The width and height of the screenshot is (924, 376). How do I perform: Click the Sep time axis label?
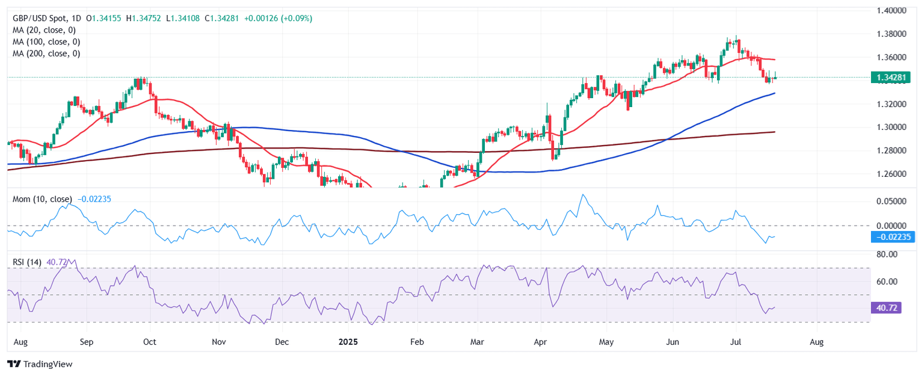tap(87, 342)
